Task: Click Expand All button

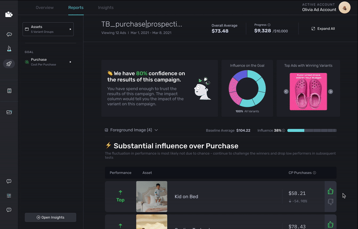Action: pyautogui.click(x=323, y=29)
